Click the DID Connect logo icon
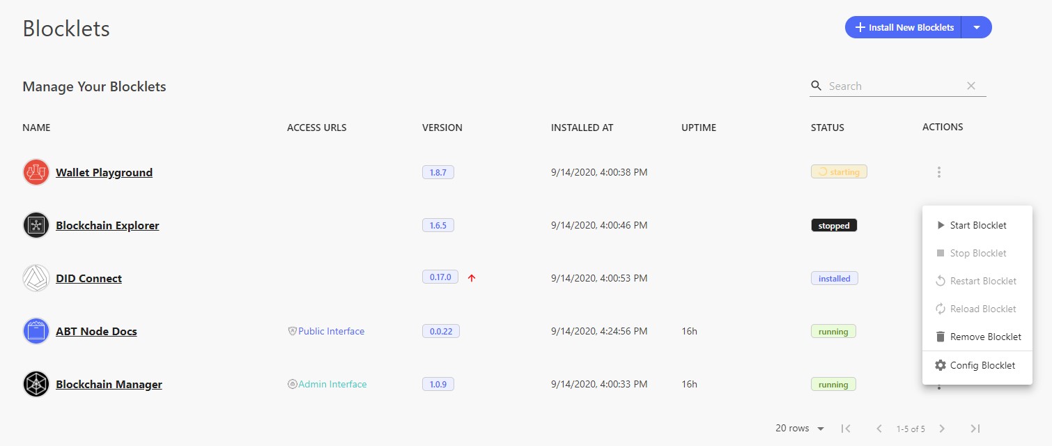Screen dimensions: 1052x446 coord(36,278)
